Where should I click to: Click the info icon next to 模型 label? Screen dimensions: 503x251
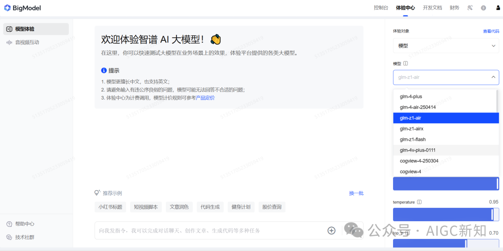tap(406, 63)
